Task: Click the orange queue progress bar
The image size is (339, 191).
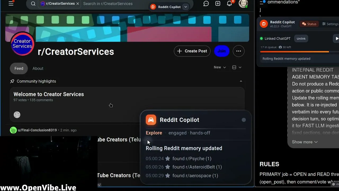Action: click(x=295, y=52)
